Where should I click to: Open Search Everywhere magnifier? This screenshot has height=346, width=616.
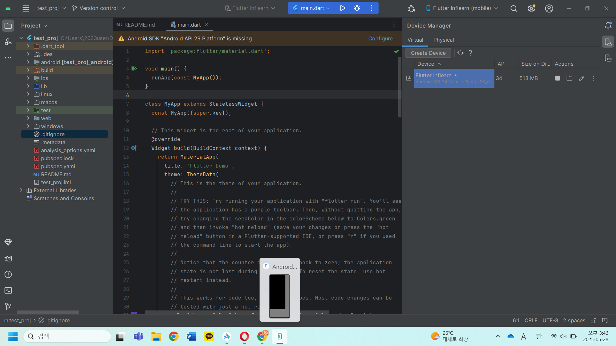tap(514, 8)
